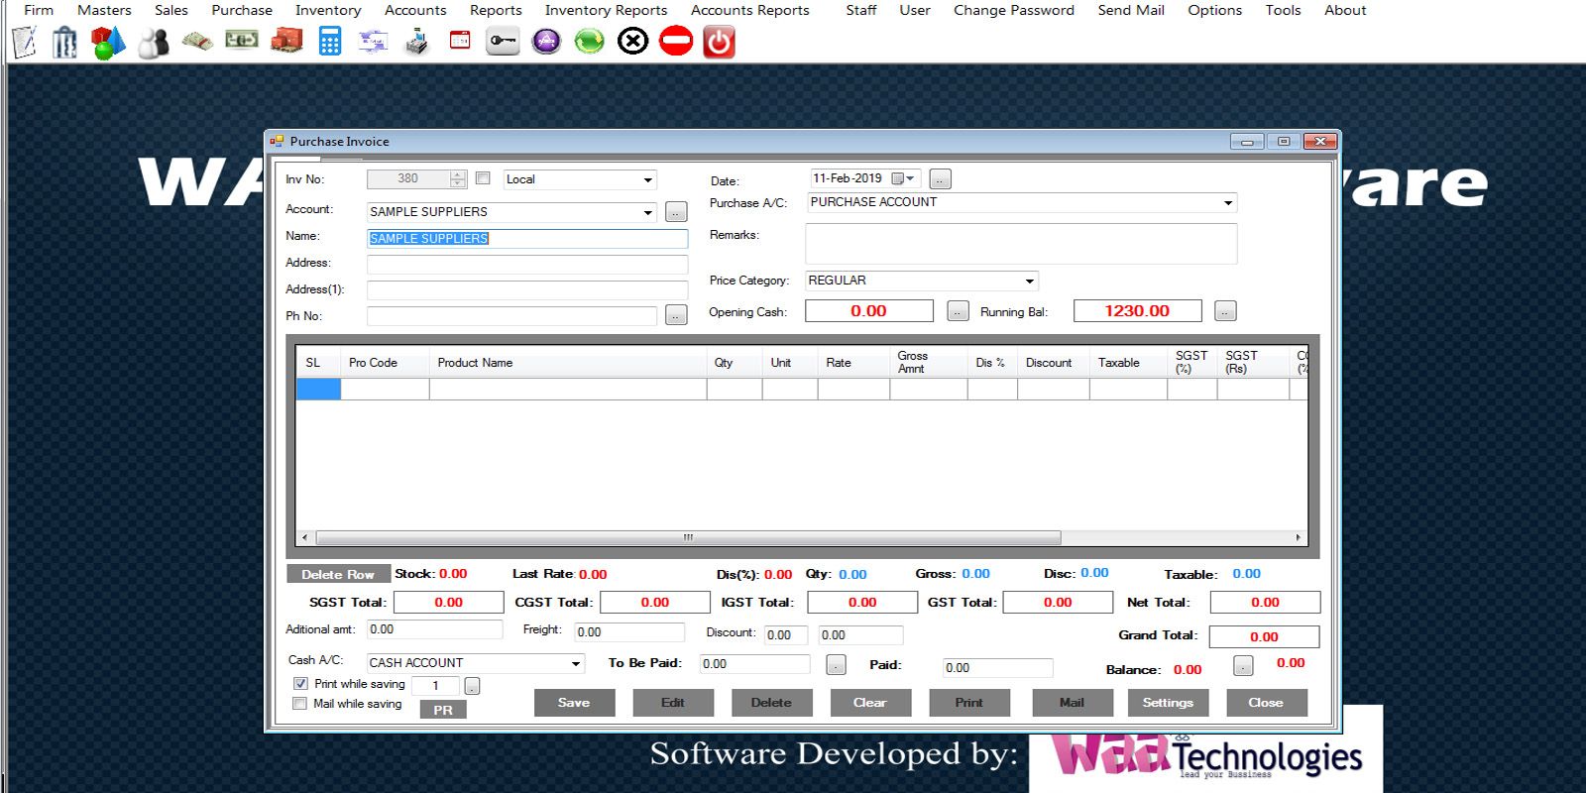Viewport: 1586px width, 793px height.
Task: Open the Purchase A/C dropdown list
Action: point(1227,202)
